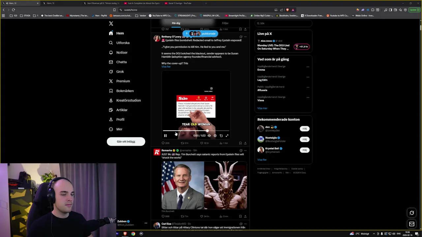The image size is (422, 237).
Task: Share the Remarks post
Action: point(245,216)
